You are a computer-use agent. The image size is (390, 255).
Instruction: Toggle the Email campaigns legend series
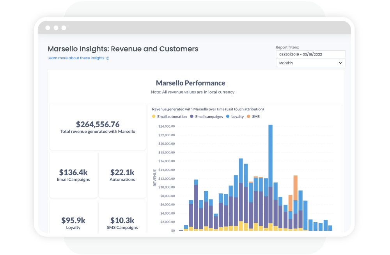pyautogui.click(x=206, y=116)
